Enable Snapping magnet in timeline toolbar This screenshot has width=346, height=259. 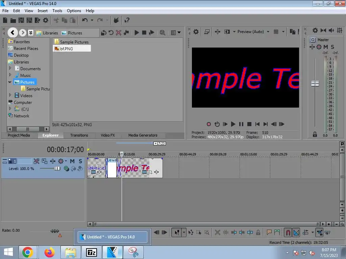pos(288,233)
